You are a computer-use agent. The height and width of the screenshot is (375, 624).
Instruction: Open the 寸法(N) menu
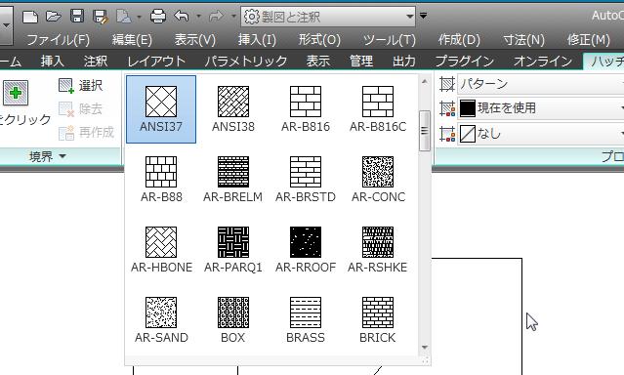tap(523, 40)
